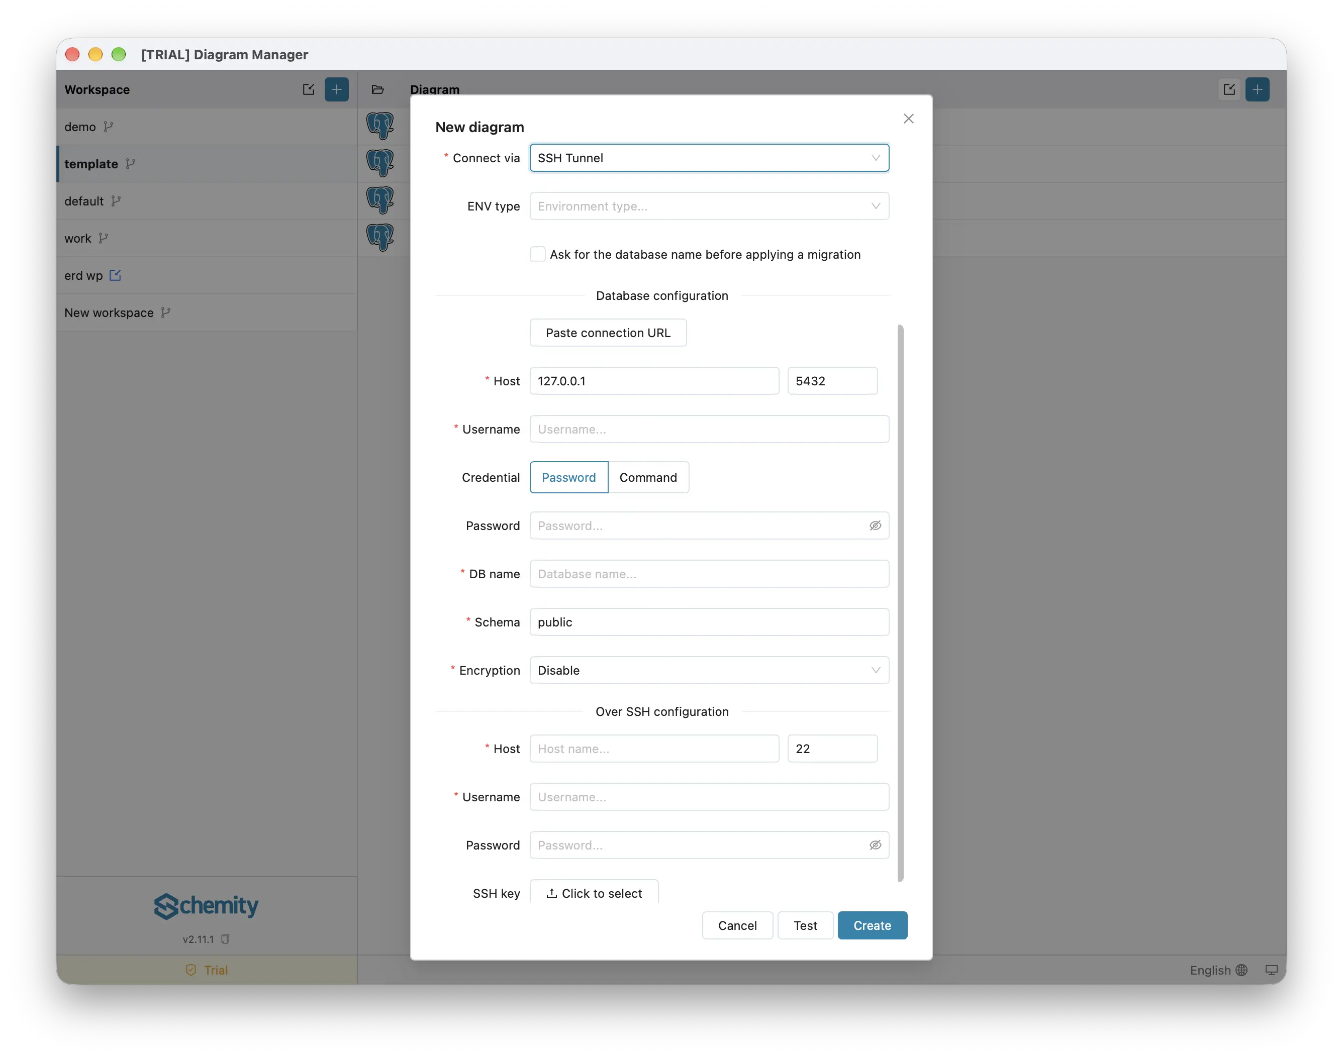Screen dimensions: 1343x1059
Task: Click the add workspace plus button
Action: click(x=336, y=89)
